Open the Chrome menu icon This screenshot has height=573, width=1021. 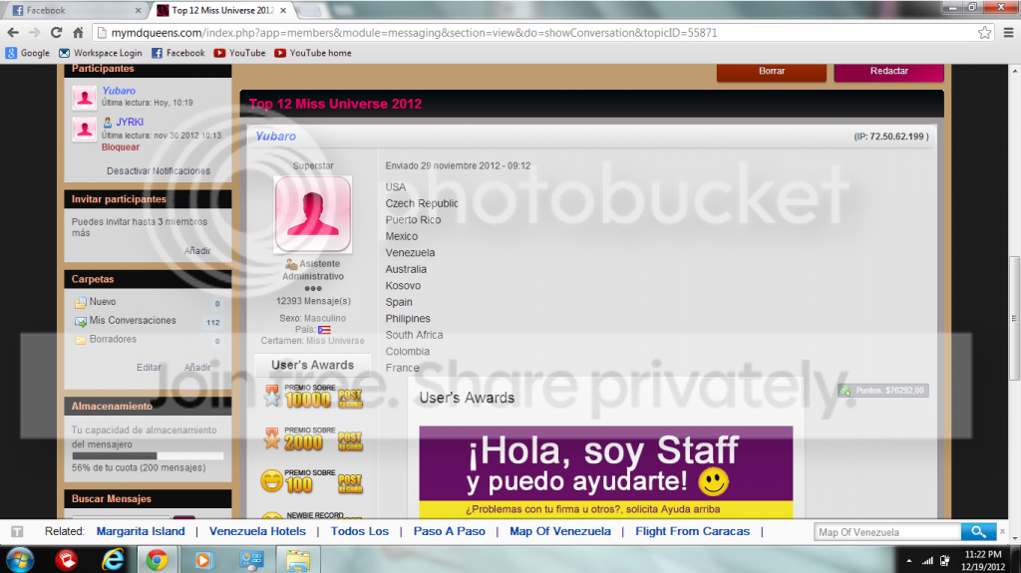click(1008, 33)
